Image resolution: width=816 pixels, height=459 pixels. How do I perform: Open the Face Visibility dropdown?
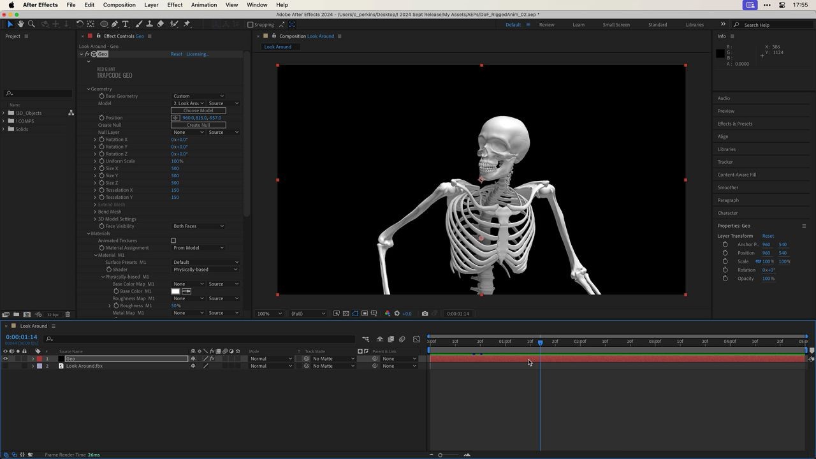click(198, 226)
